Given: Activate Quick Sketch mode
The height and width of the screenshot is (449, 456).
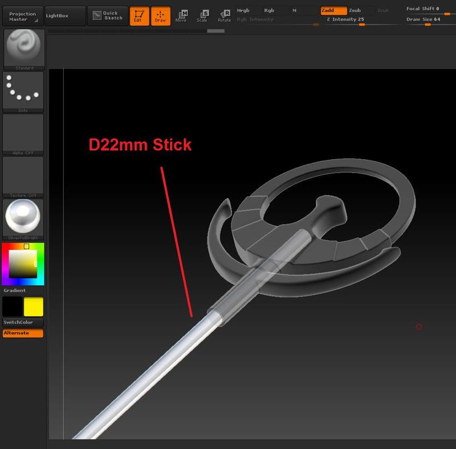Looking at the screenshot, I should (x=108, y=16).
